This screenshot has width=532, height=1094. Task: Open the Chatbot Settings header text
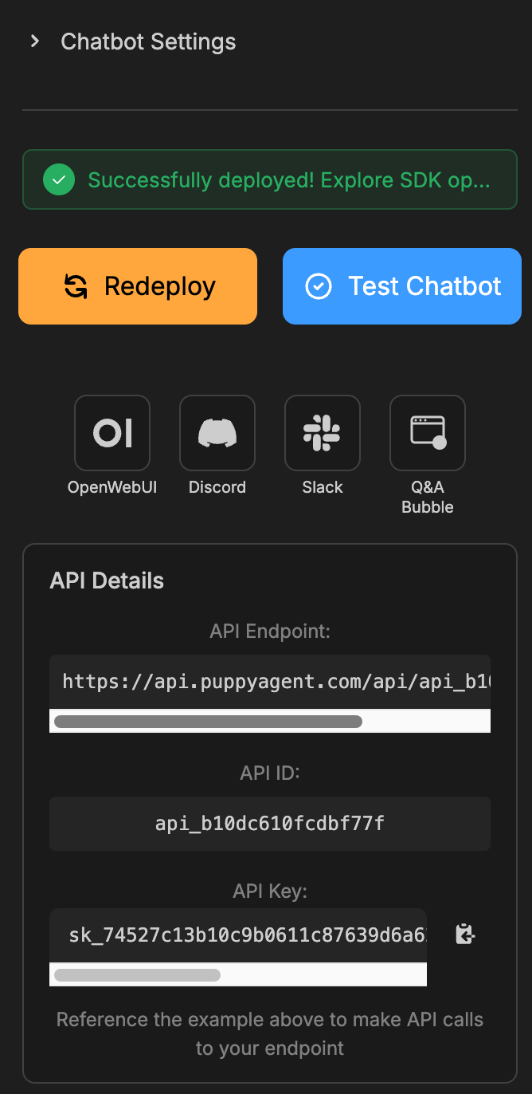(x=148, y=41)
